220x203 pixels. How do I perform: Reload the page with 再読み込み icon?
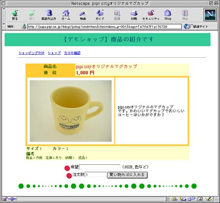point(49,15)
